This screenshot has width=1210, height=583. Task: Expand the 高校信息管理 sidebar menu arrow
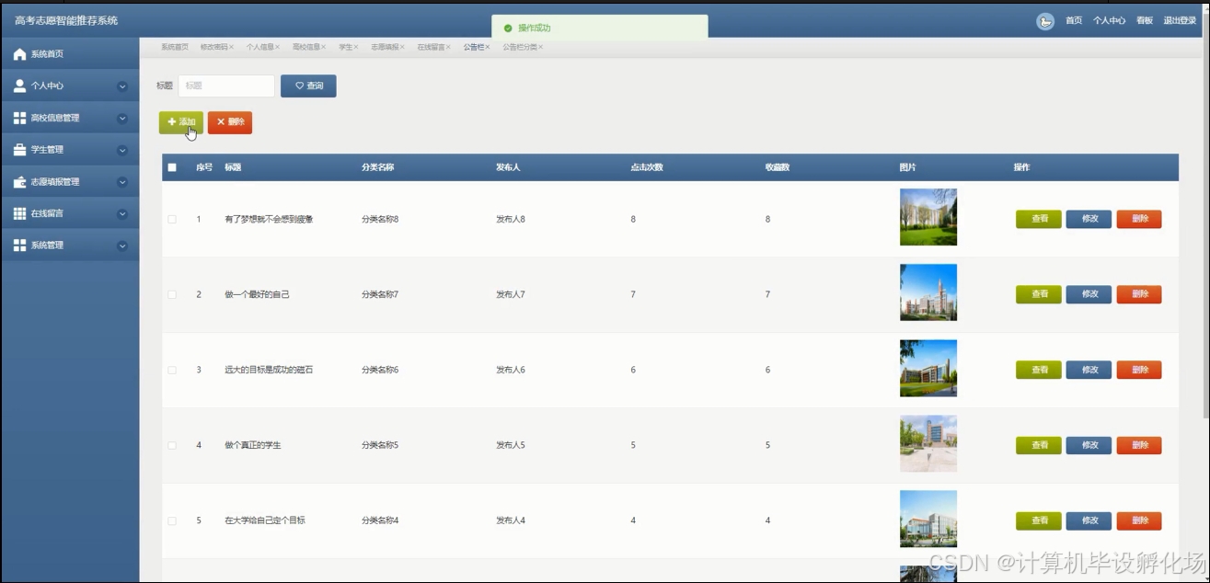point(122,118)
